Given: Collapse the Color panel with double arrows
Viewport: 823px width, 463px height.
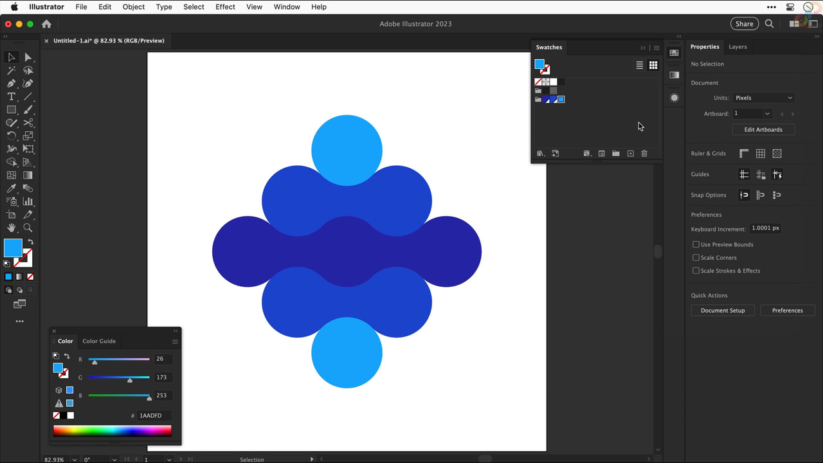Looking at the screenshot, I should click(176, 331).
